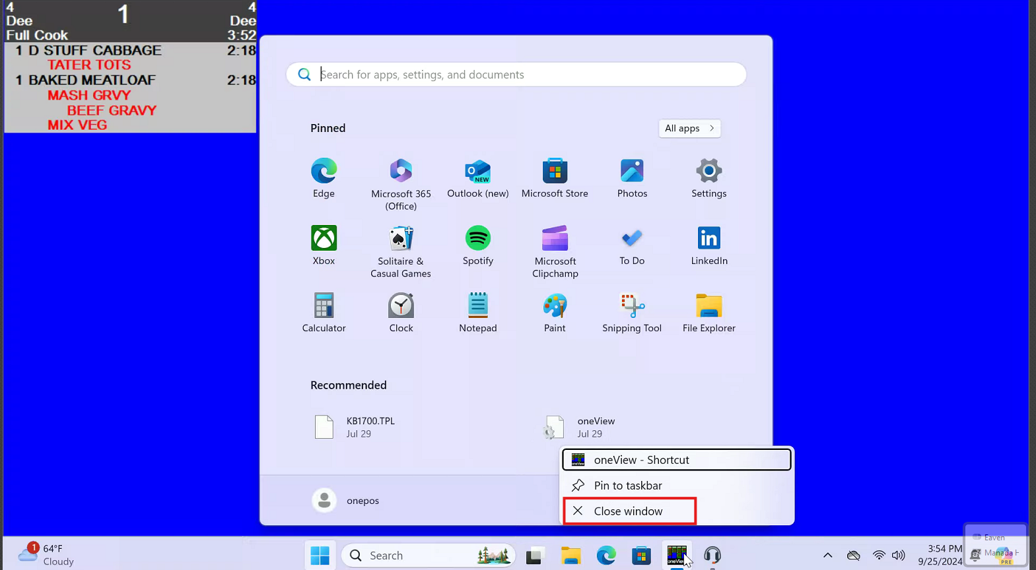Open the Edge app from Pinned
Viewport: 1036px width, 570px height.
[324, 178]
